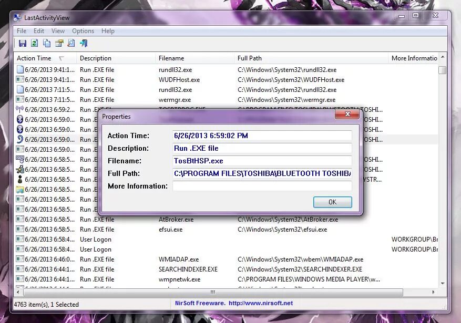Screen dimensions: 461x323
Task: Click the Refresh toolbar icon
Action: point(34,44)
